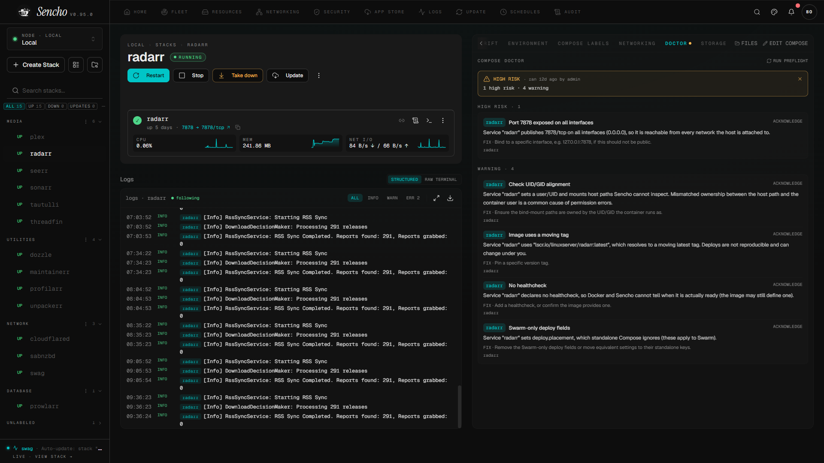Collapse the Database stack group

click(x=100, y=391)
